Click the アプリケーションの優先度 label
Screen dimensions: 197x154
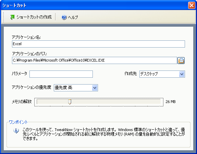click(32, 87)
